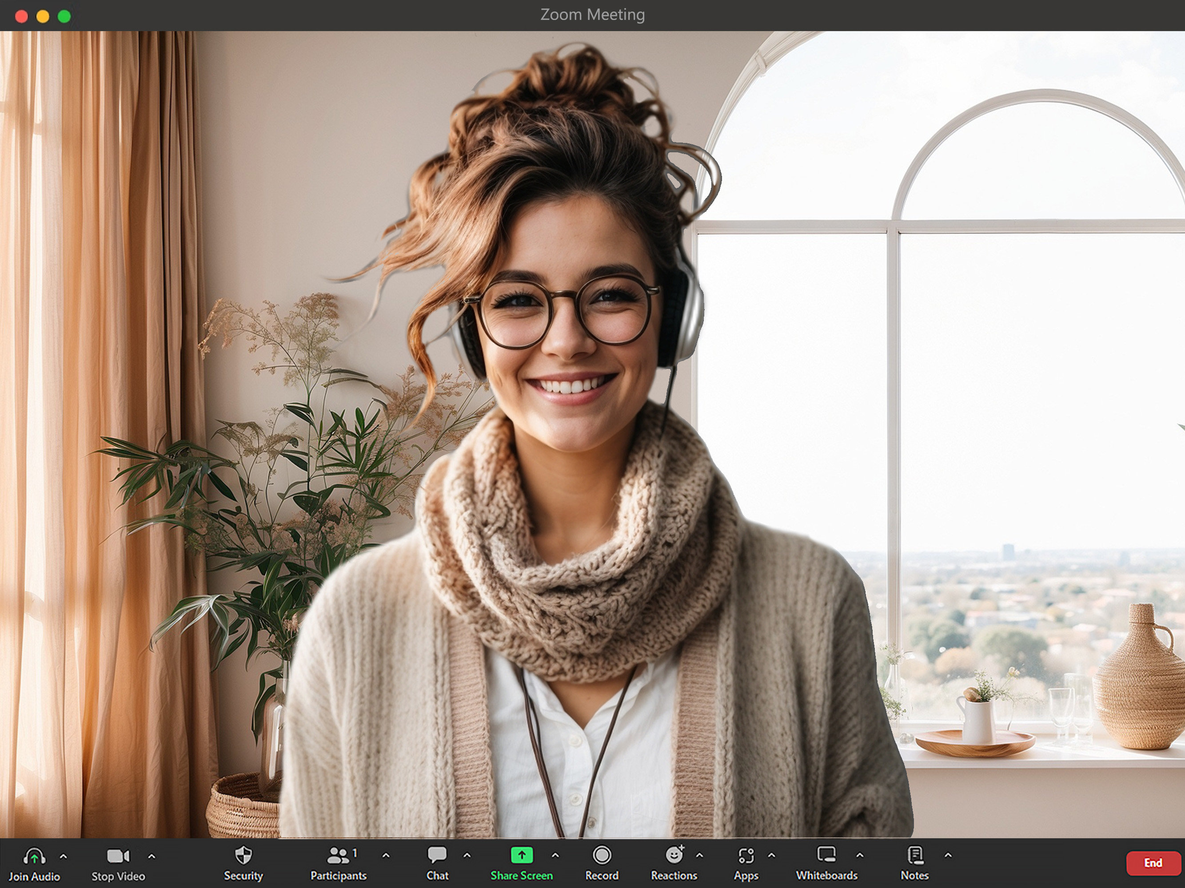Open the Whiteboards icon
Screen dimensions: 1185x888
826,854
